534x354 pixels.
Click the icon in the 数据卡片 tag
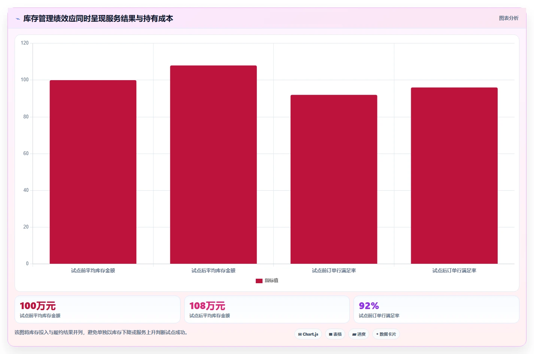coord(377,334)
